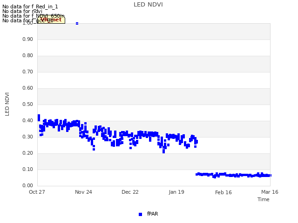Image resolution: width=298 pixels, height=223 pixels.
Task: Click the Time x-axis label
Action: tap(264, 199)
